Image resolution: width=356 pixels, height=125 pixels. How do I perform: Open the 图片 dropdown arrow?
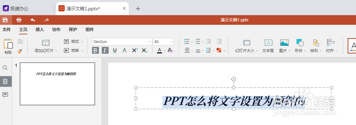(290, 51)
